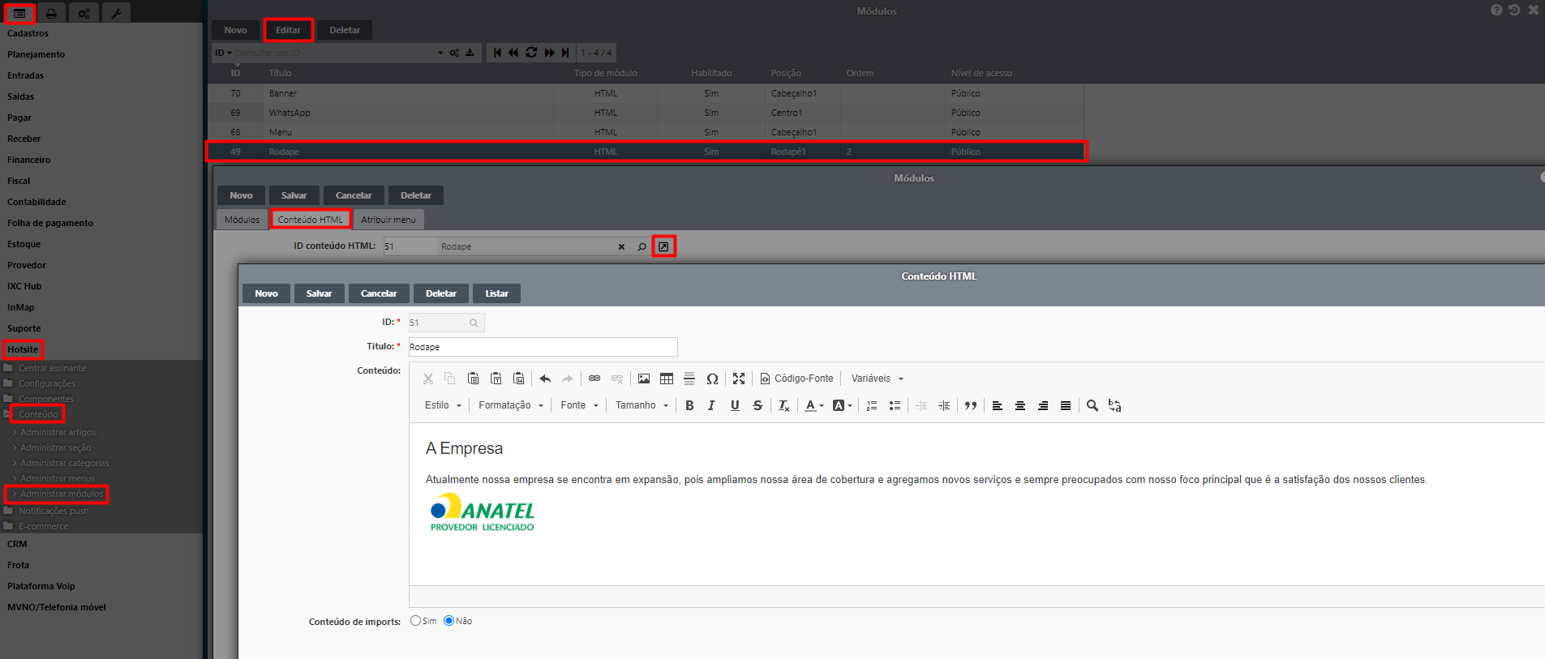Open the Financeiro menu

29,160
